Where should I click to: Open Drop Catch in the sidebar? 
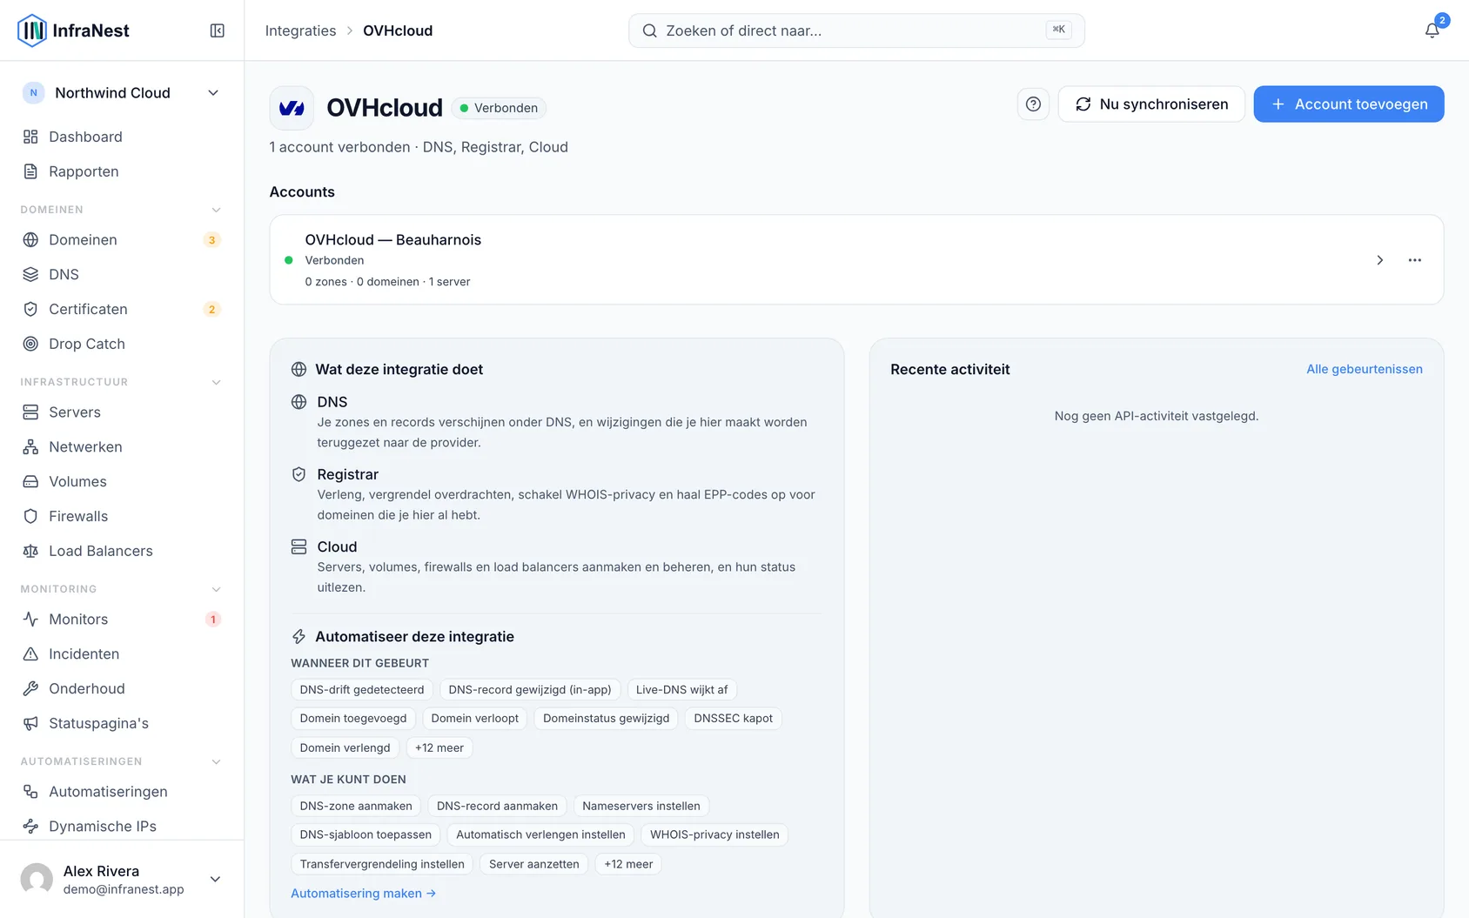(122, 344)
